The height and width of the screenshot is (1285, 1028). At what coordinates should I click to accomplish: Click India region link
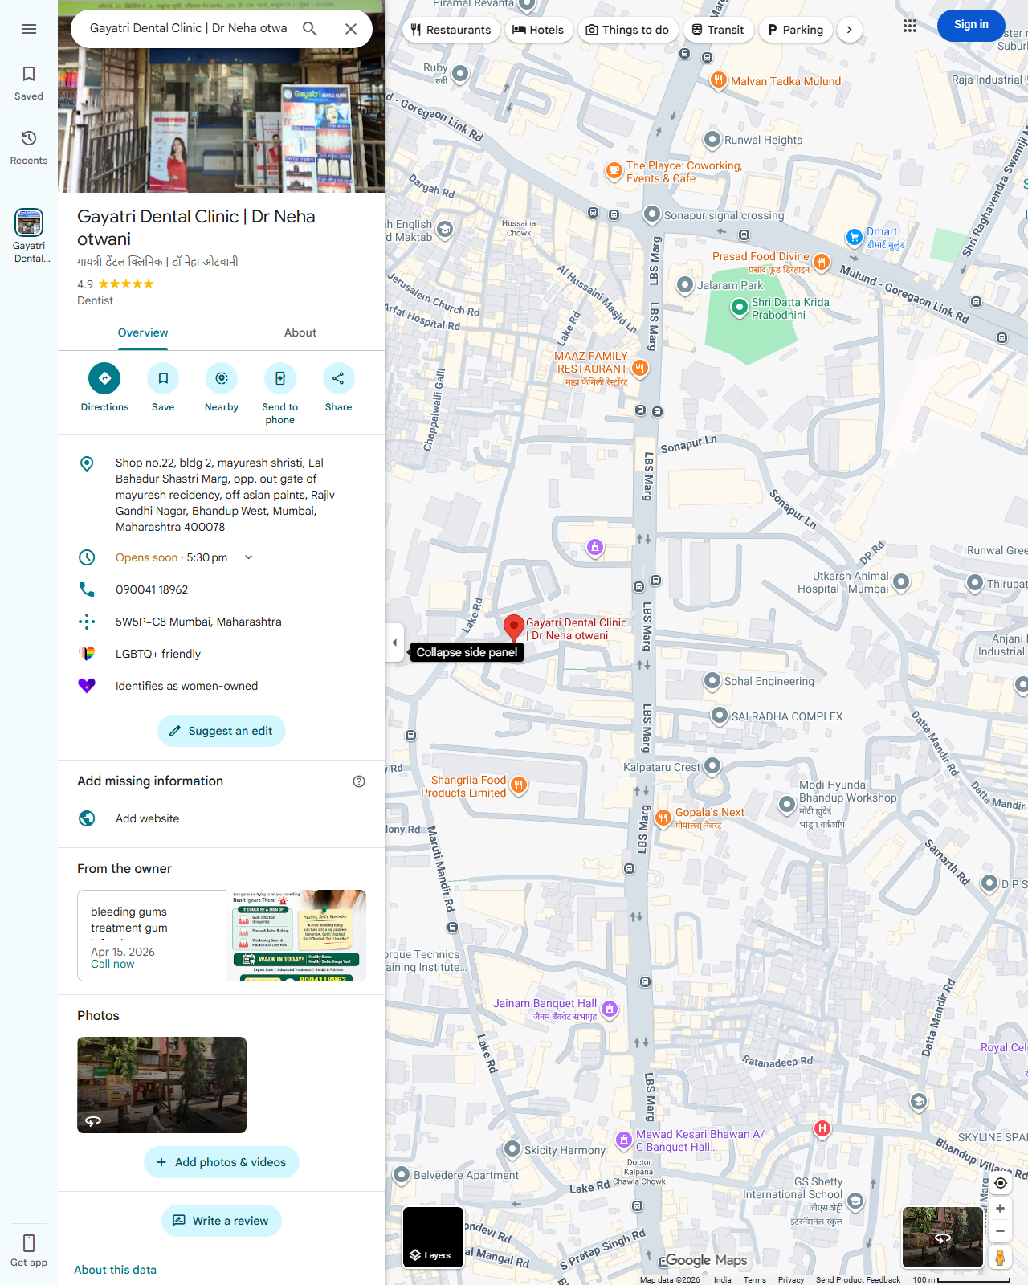(723, 1279)
